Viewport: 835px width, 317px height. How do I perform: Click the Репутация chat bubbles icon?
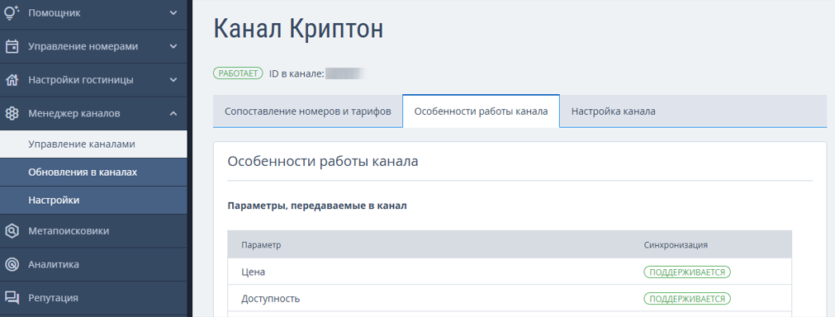(x=12, y=298)
